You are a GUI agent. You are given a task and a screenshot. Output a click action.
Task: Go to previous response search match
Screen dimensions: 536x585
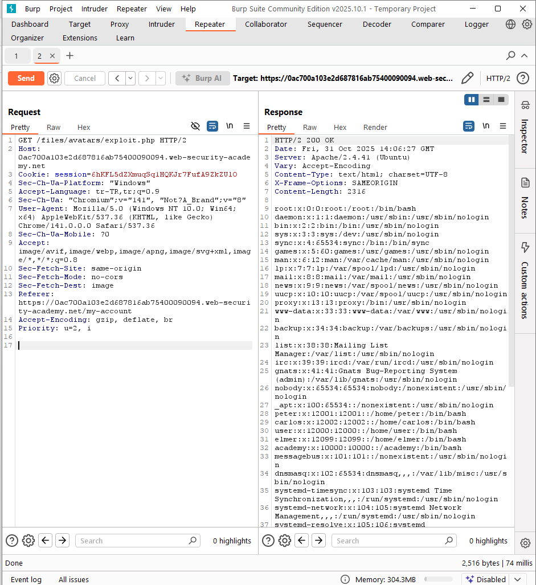point(302,540)
